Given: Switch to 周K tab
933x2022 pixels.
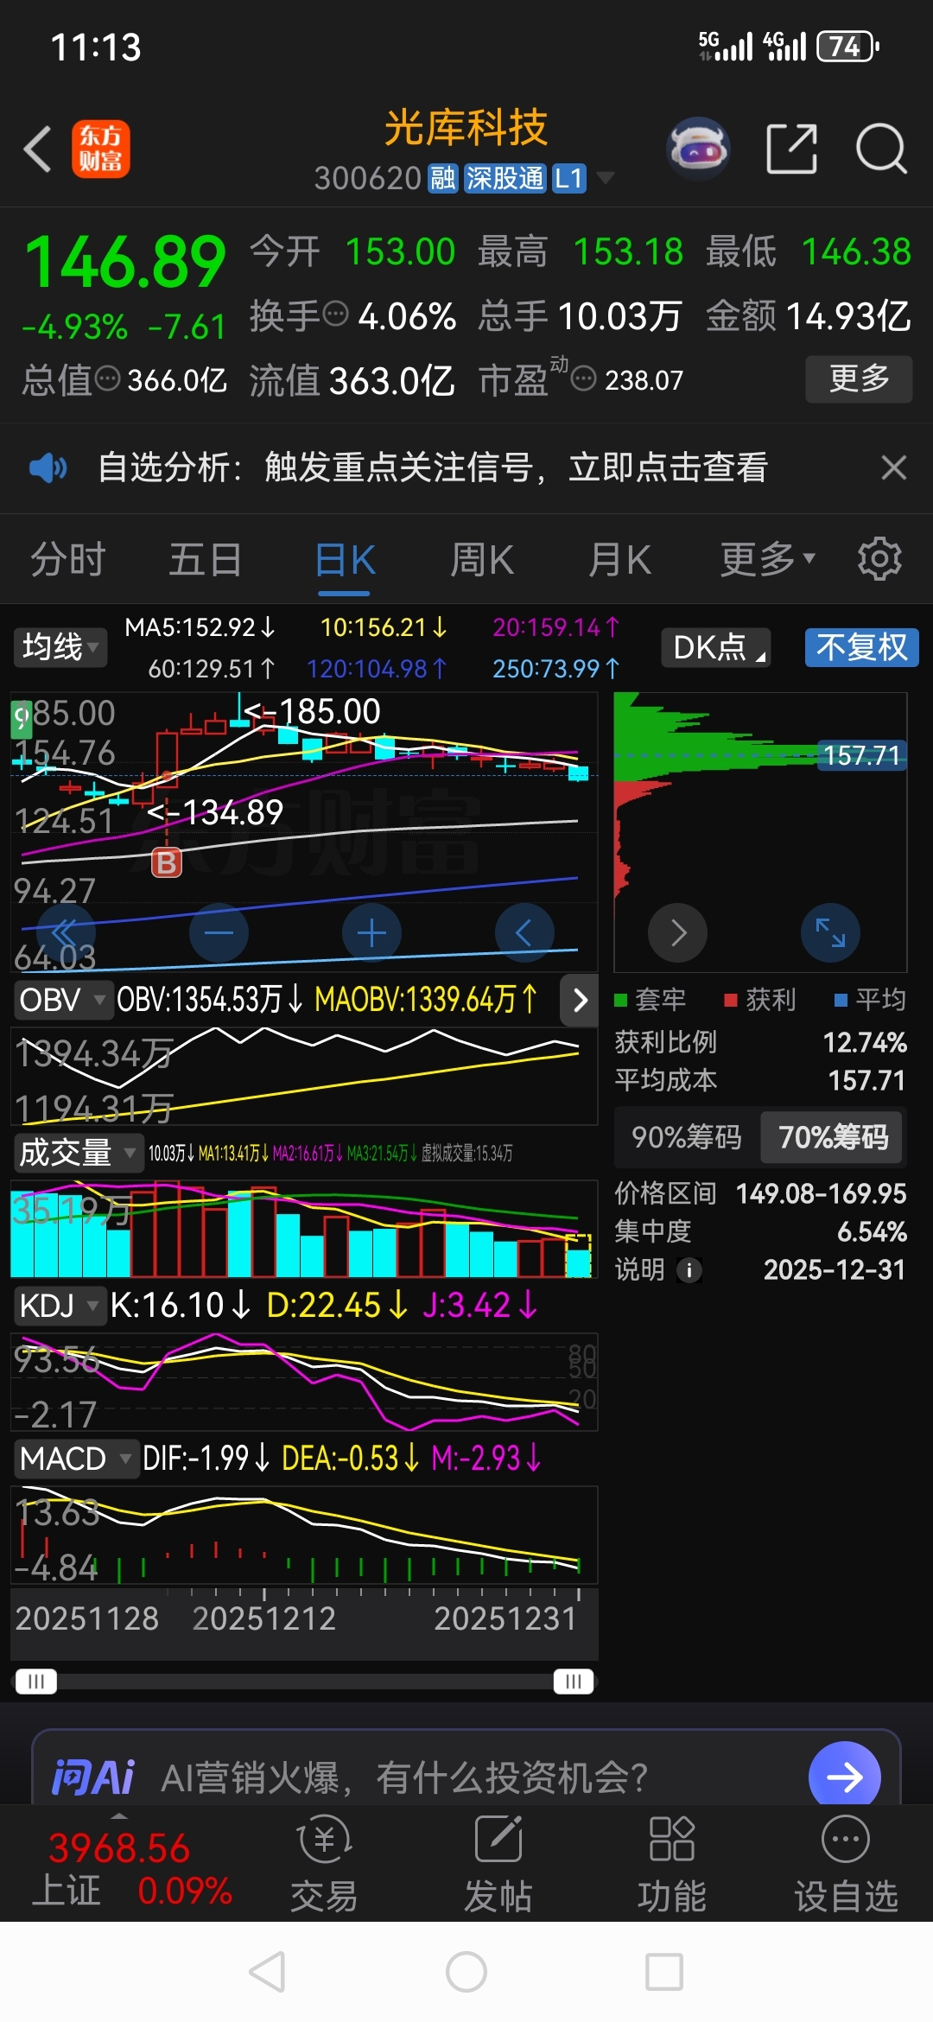Looking at the screenshot, I should tap(482, 559).
